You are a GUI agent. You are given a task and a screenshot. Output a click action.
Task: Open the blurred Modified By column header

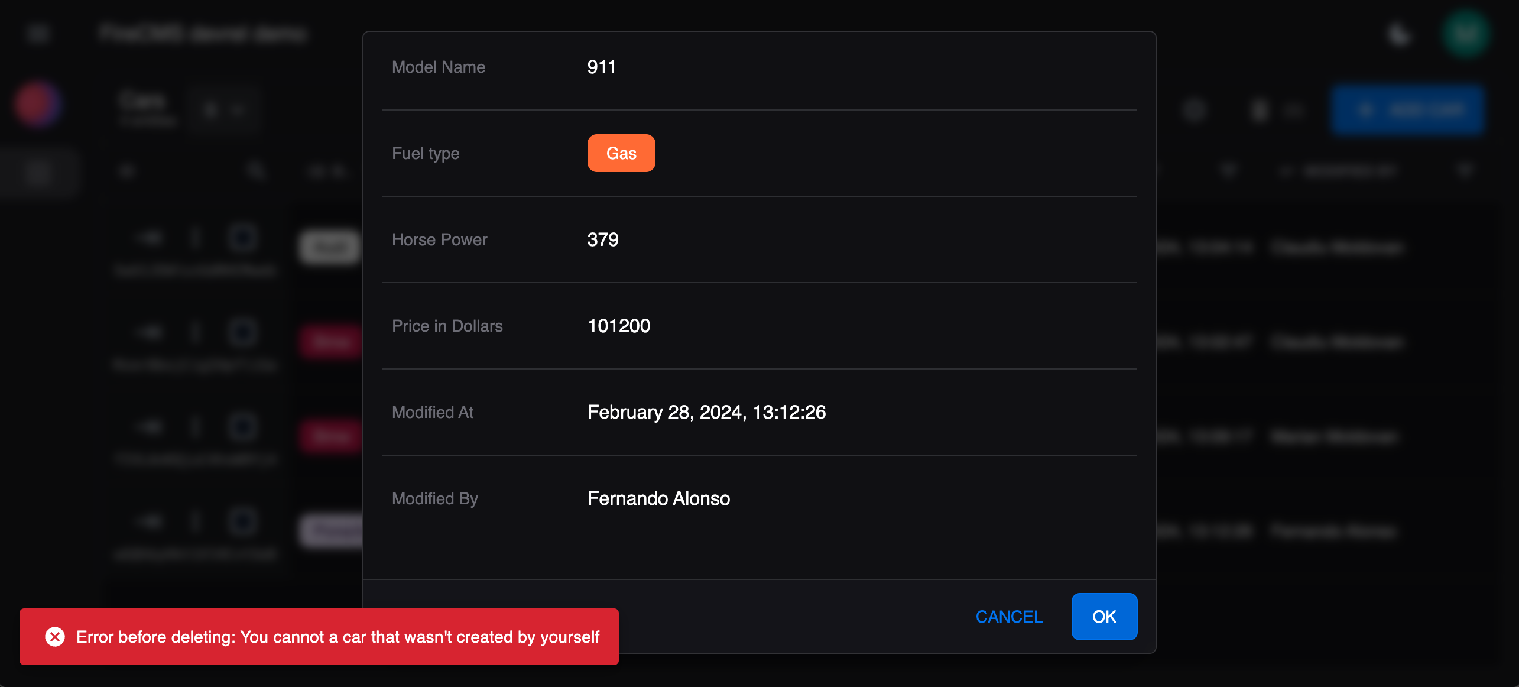[1349, 171]
